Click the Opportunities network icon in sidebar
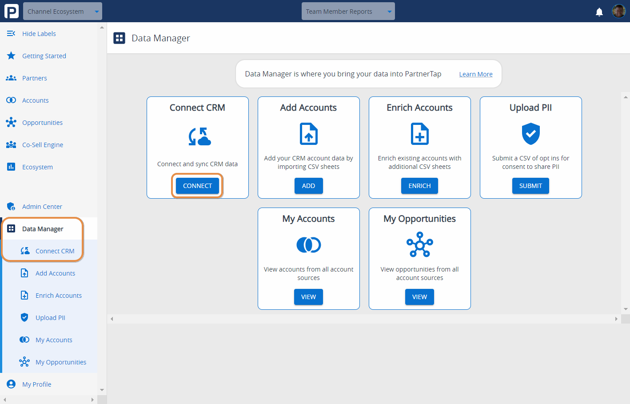This screenshot has height=404, width=630. [11, 122]
